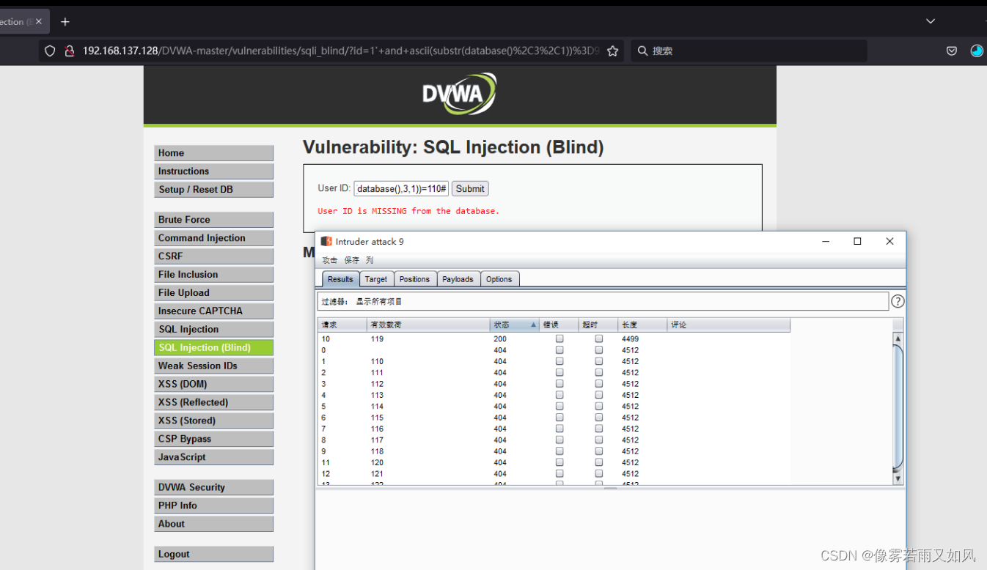
Task: Click the Submit button on the DVWA form
Action: pos(469,188)
